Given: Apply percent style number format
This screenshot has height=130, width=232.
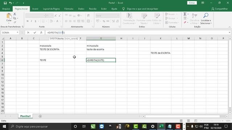Looking at the screenshot, I should point(104,21).
